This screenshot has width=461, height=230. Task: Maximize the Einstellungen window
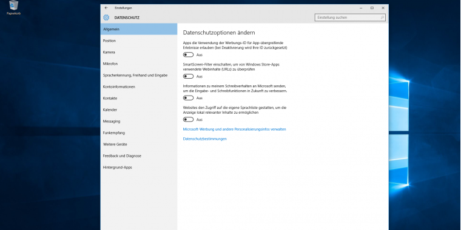(372, 8)
